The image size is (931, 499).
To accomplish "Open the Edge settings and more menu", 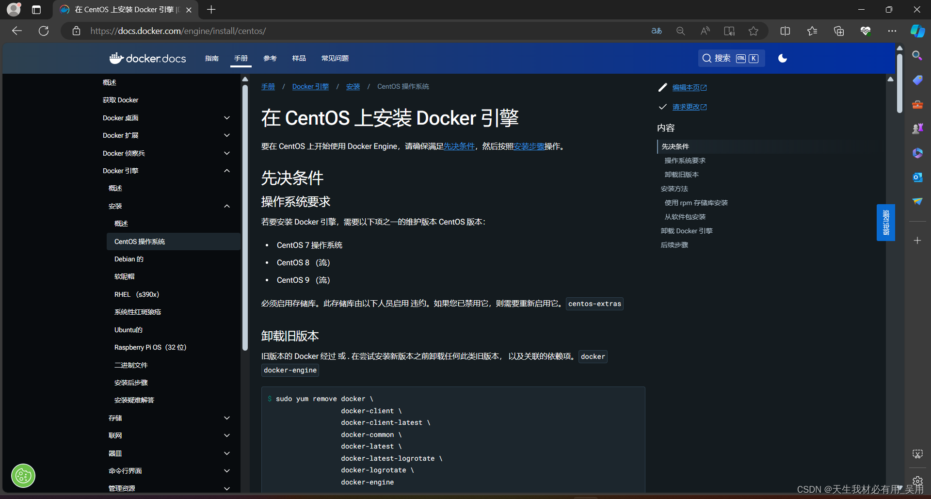I will click(x=892, y=31).
